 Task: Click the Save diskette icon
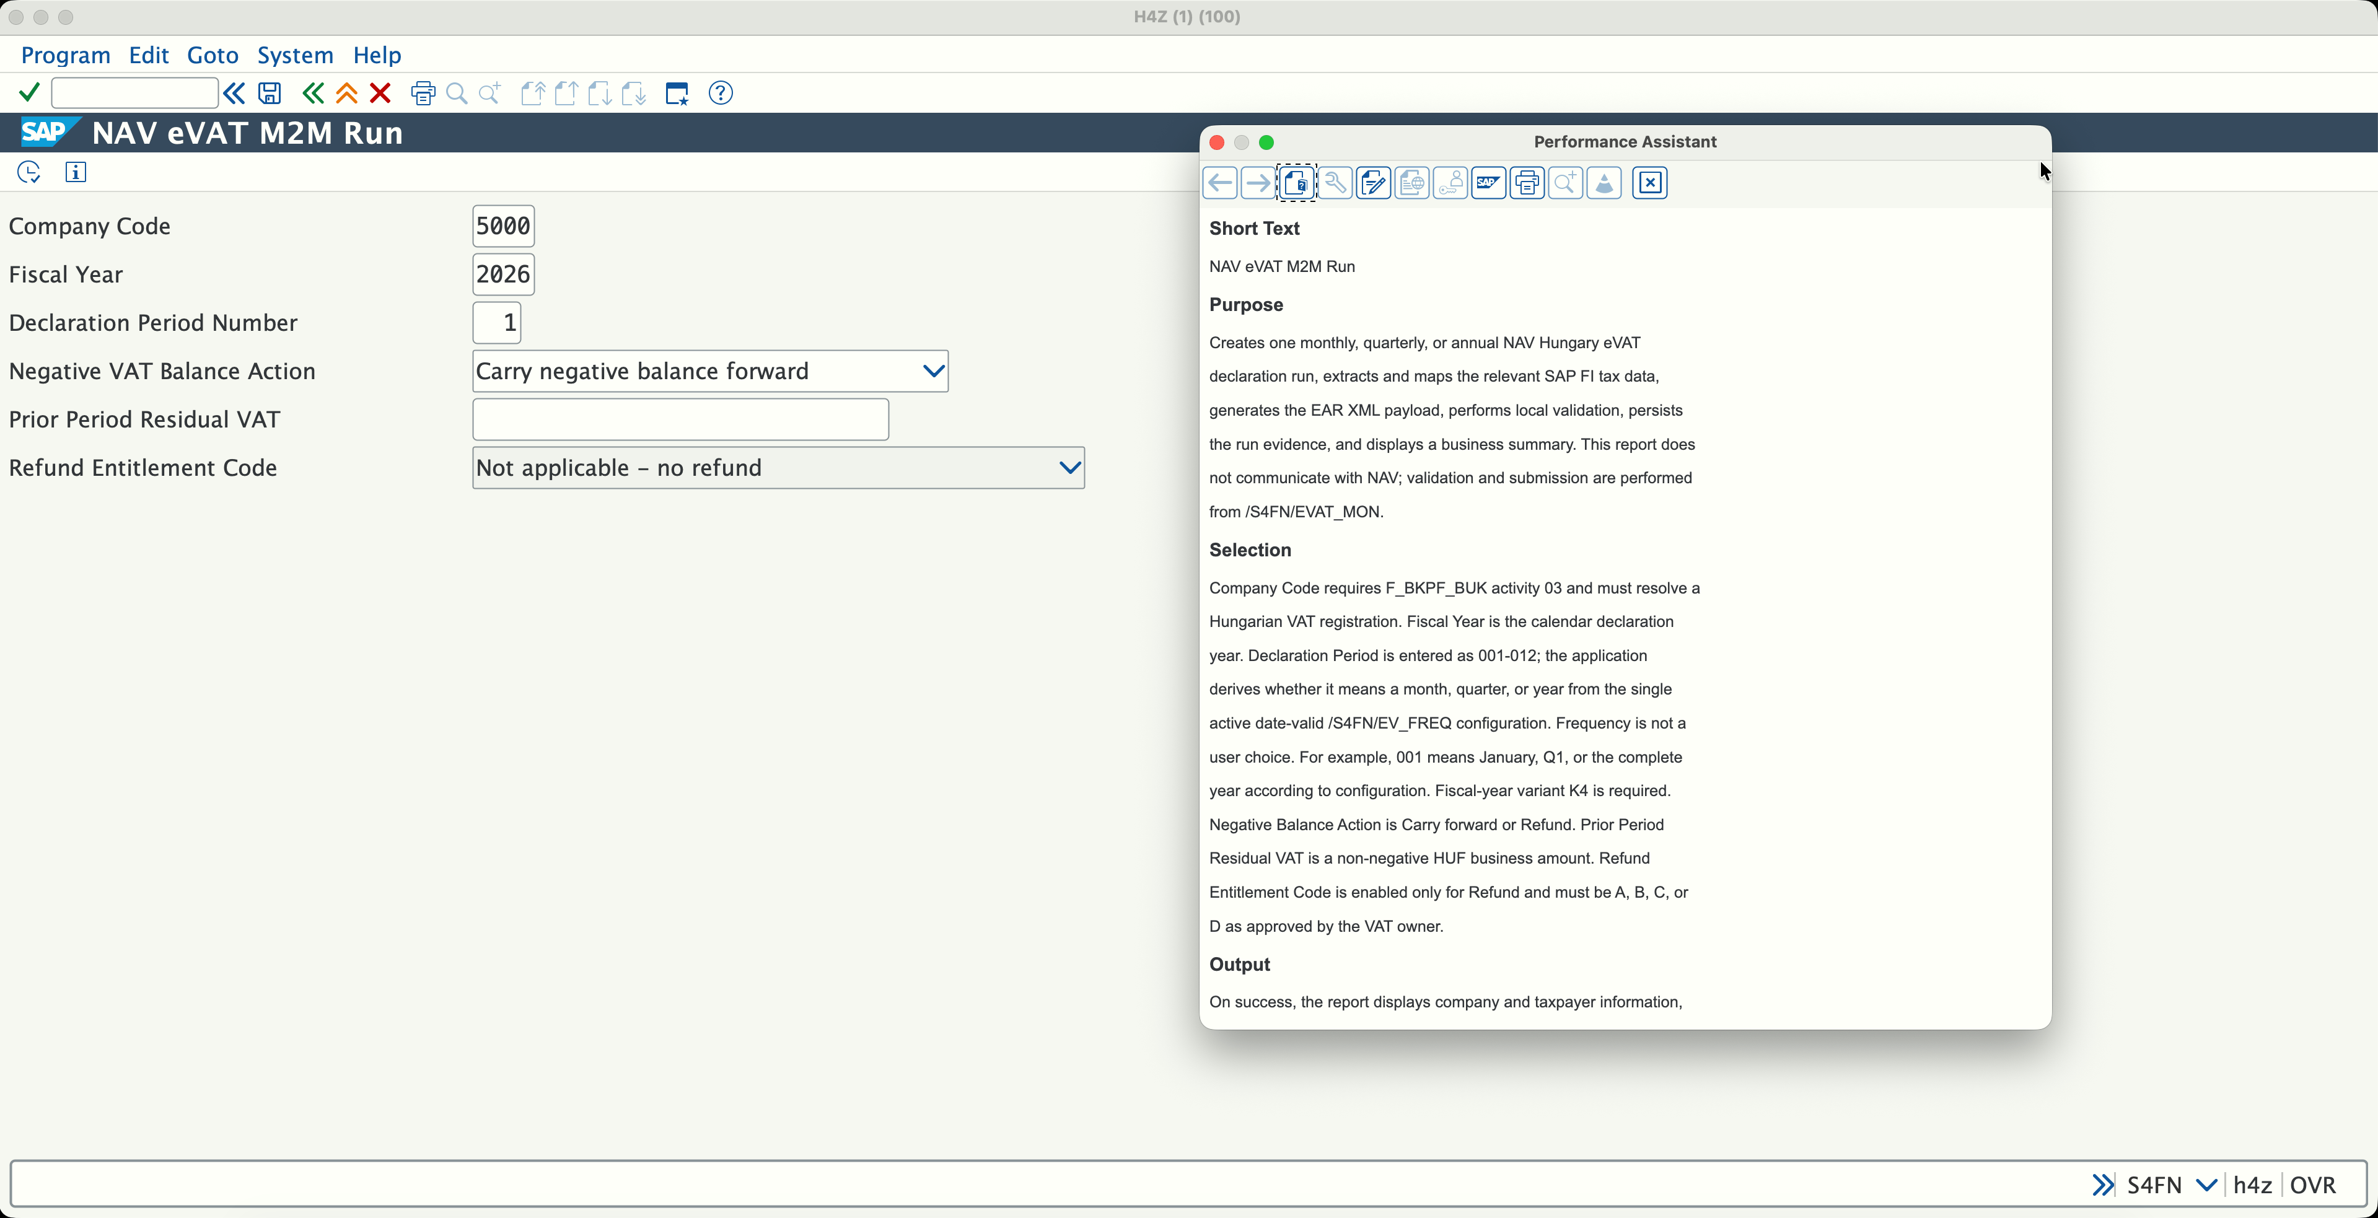(270, 92)
